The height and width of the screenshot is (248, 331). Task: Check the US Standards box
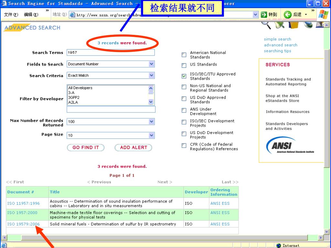184,65
